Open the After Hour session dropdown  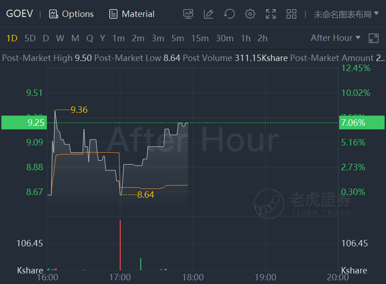tap(336, 38)
